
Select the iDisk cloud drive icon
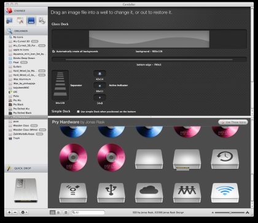click(x=149, y=193)
